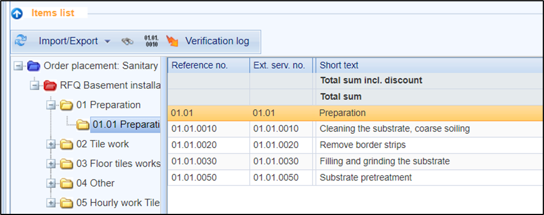
Task: Click Remove border strips text
Action: click(x=362, y=145)
